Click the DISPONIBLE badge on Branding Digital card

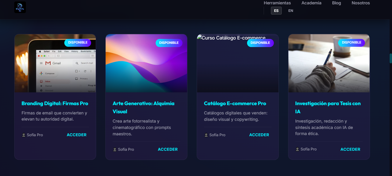tap(78, 43)
